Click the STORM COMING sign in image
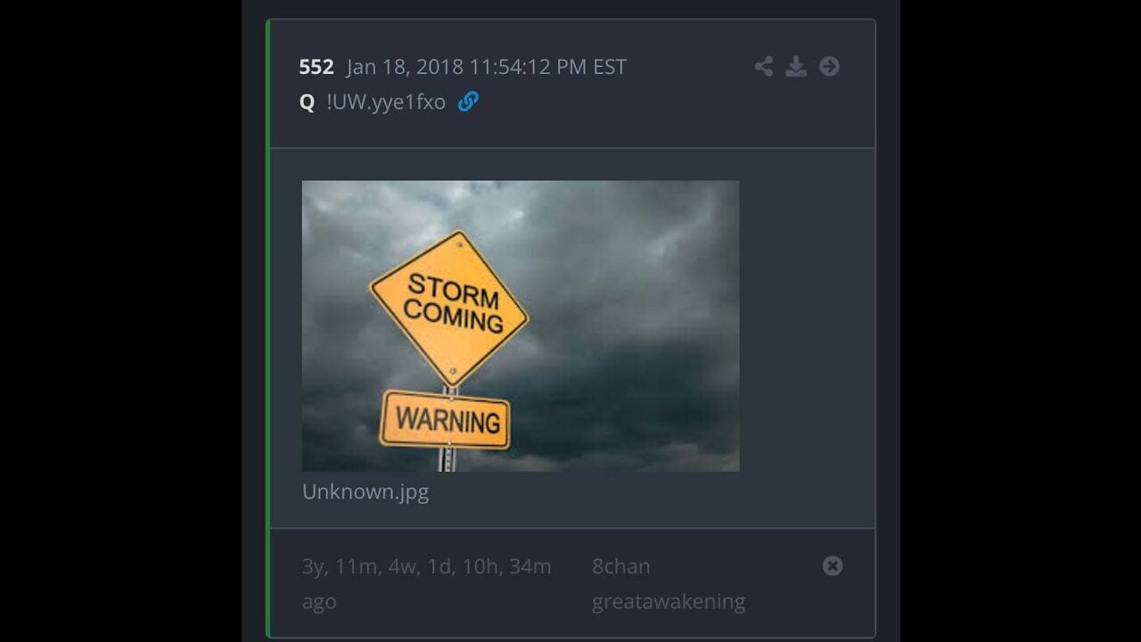 point(449,309)
